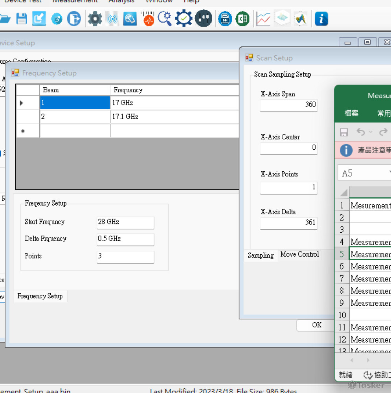Click the MATLAB logo toolbar icon

[x=301, y=18]
